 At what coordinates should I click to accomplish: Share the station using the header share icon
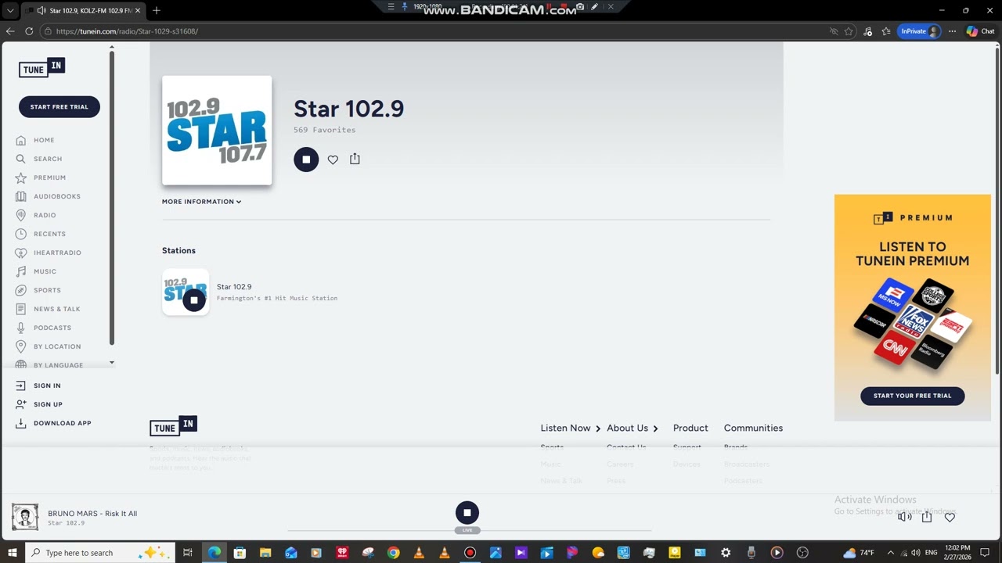point(355,159)
